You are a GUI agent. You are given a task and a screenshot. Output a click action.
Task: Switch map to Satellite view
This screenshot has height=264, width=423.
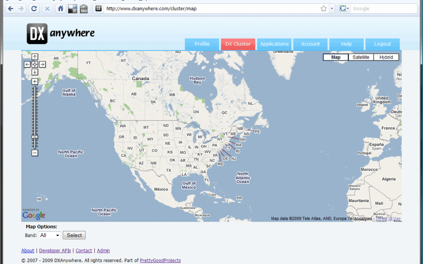pos(361,57)
